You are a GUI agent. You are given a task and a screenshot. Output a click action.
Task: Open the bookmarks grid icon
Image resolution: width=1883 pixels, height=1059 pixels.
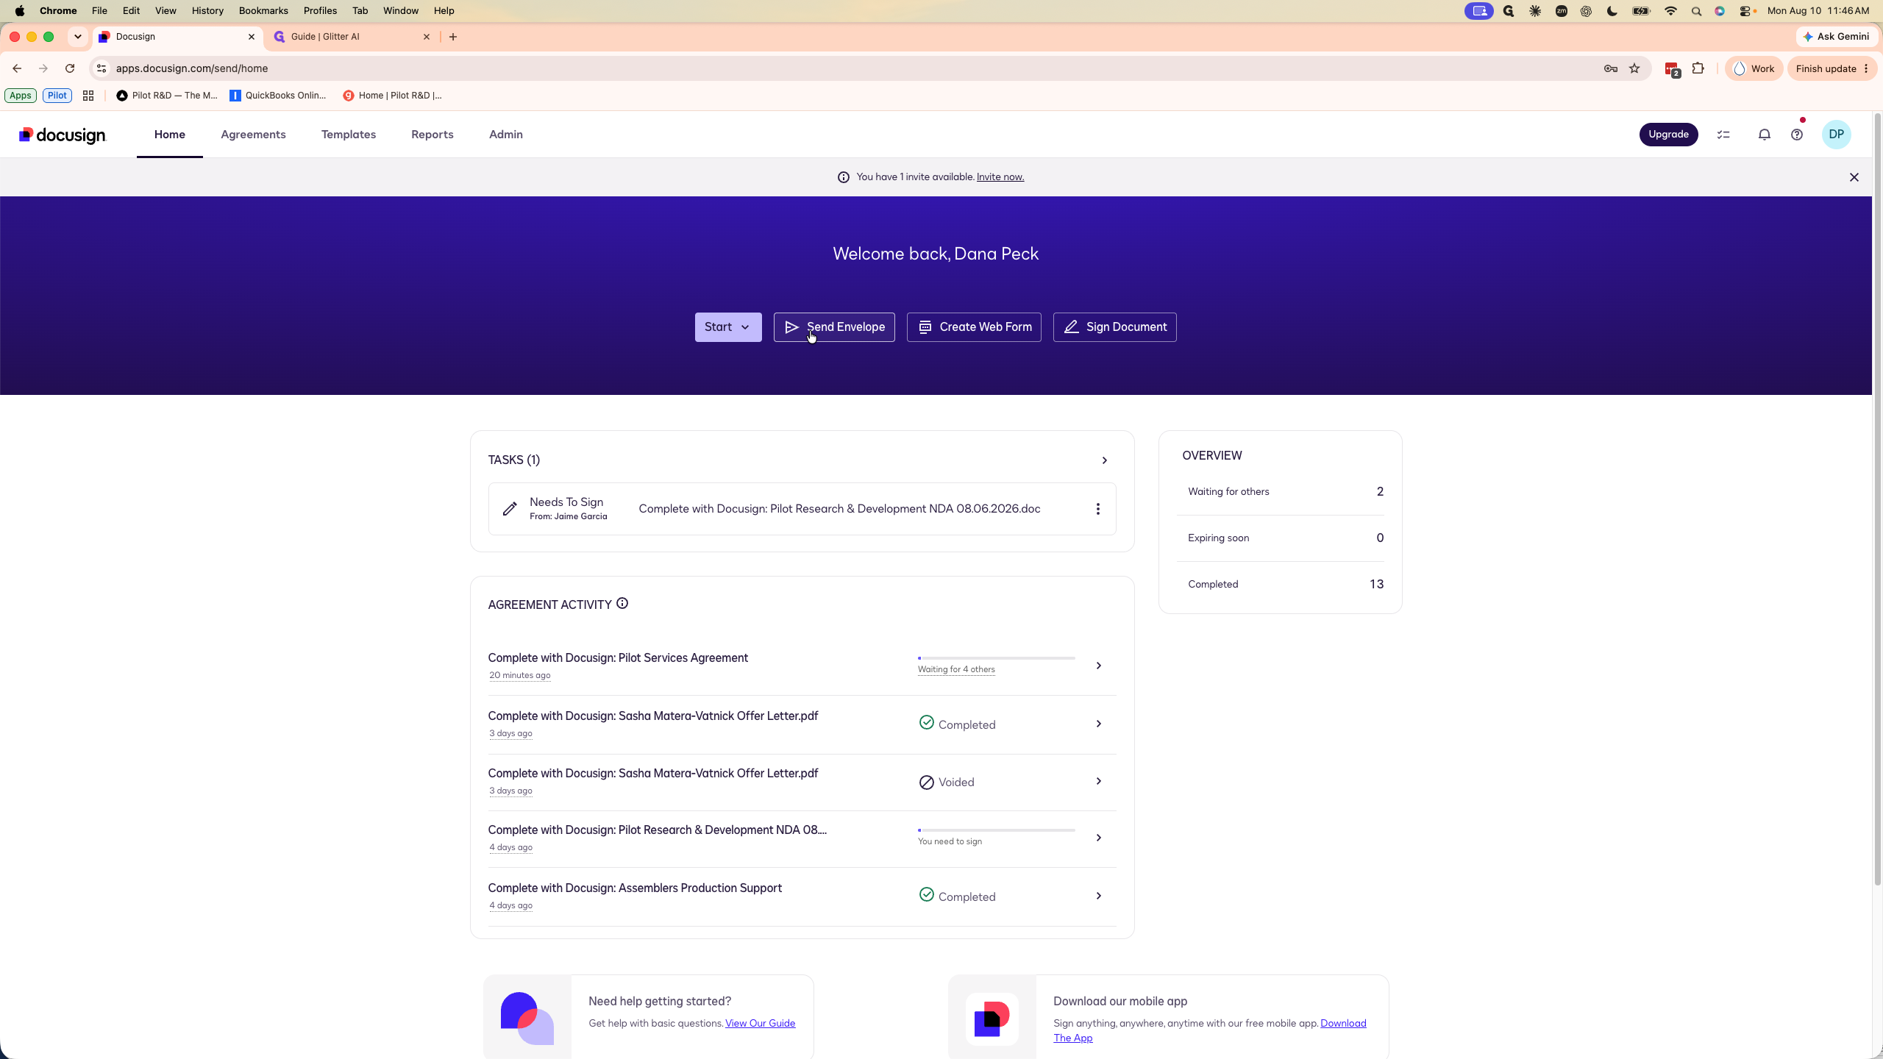88,96
